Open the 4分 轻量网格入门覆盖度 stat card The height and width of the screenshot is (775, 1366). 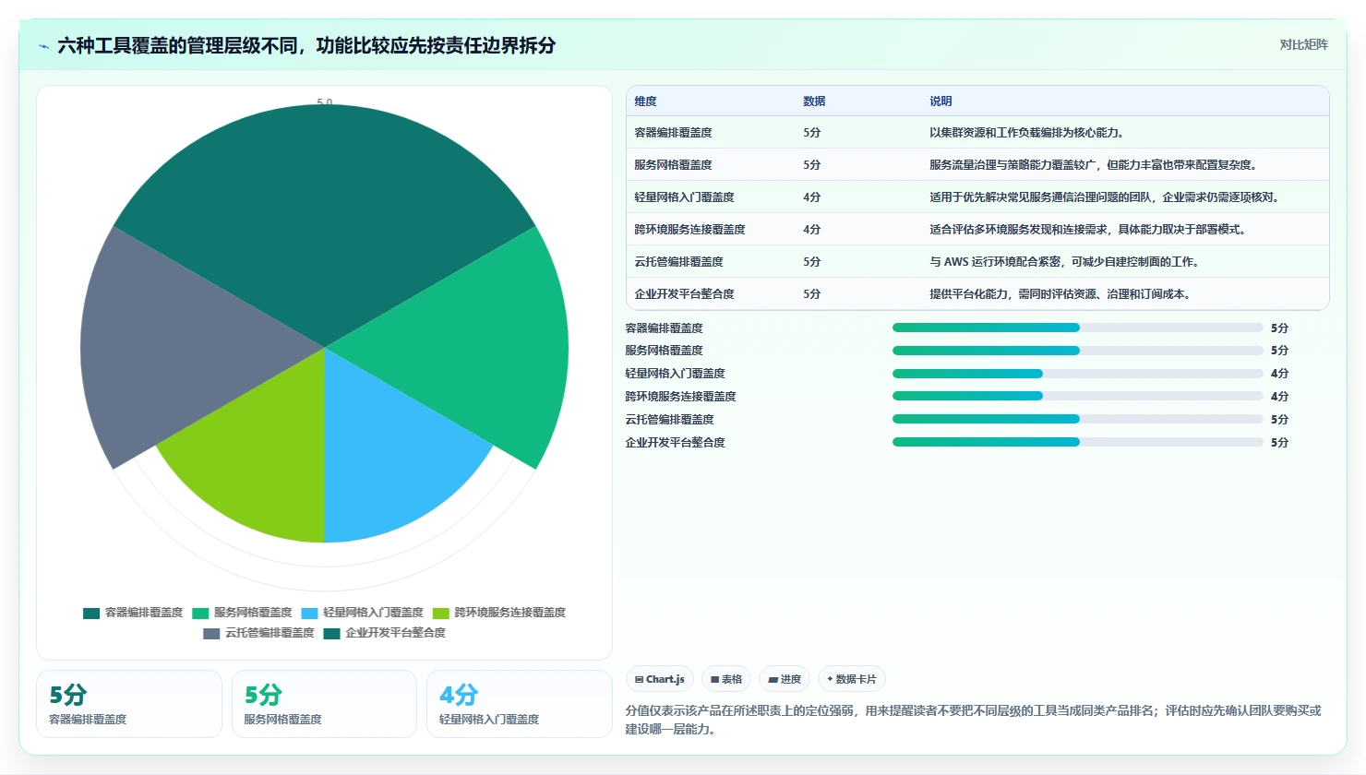[519, 704]
